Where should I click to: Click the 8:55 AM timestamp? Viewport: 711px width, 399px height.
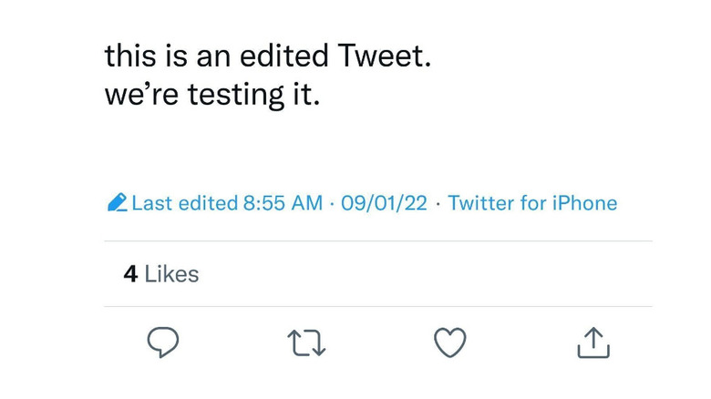coord(283,203)
